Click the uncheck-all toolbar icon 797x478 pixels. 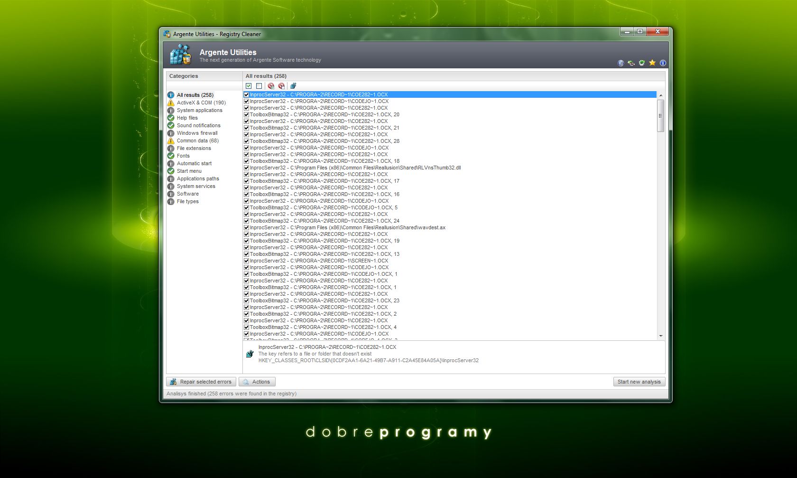point(259,86)
